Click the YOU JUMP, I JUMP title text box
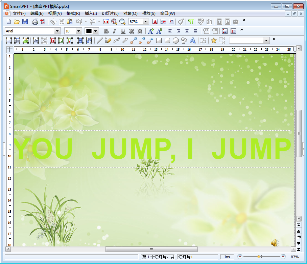This screenshot has width=307, height=264. [x=152, y=149]
